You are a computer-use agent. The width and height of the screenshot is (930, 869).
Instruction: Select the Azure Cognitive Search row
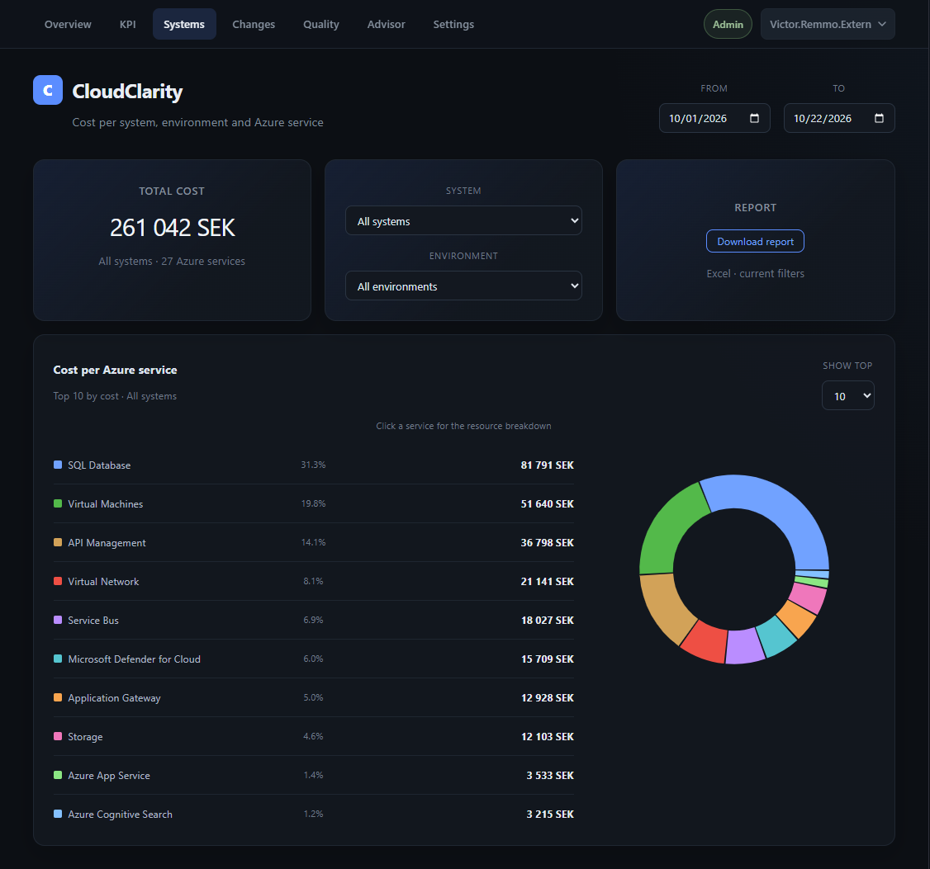click(314, 814)
